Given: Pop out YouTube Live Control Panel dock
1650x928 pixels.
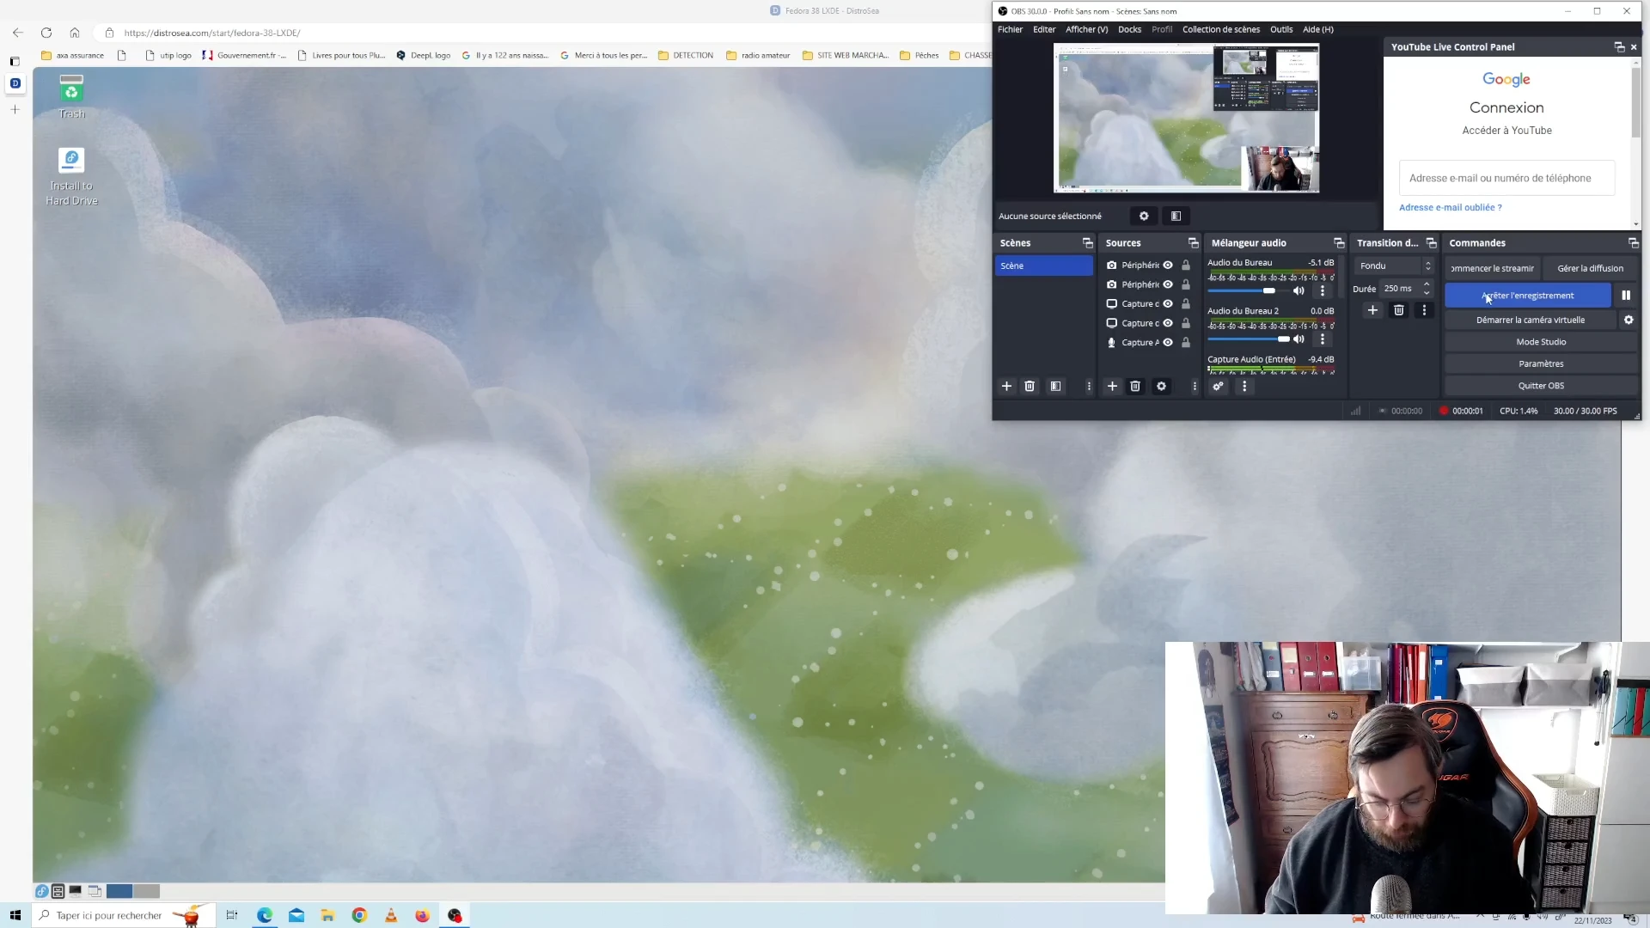Looking at the screenshot, I should click(x=1619, y=47).
